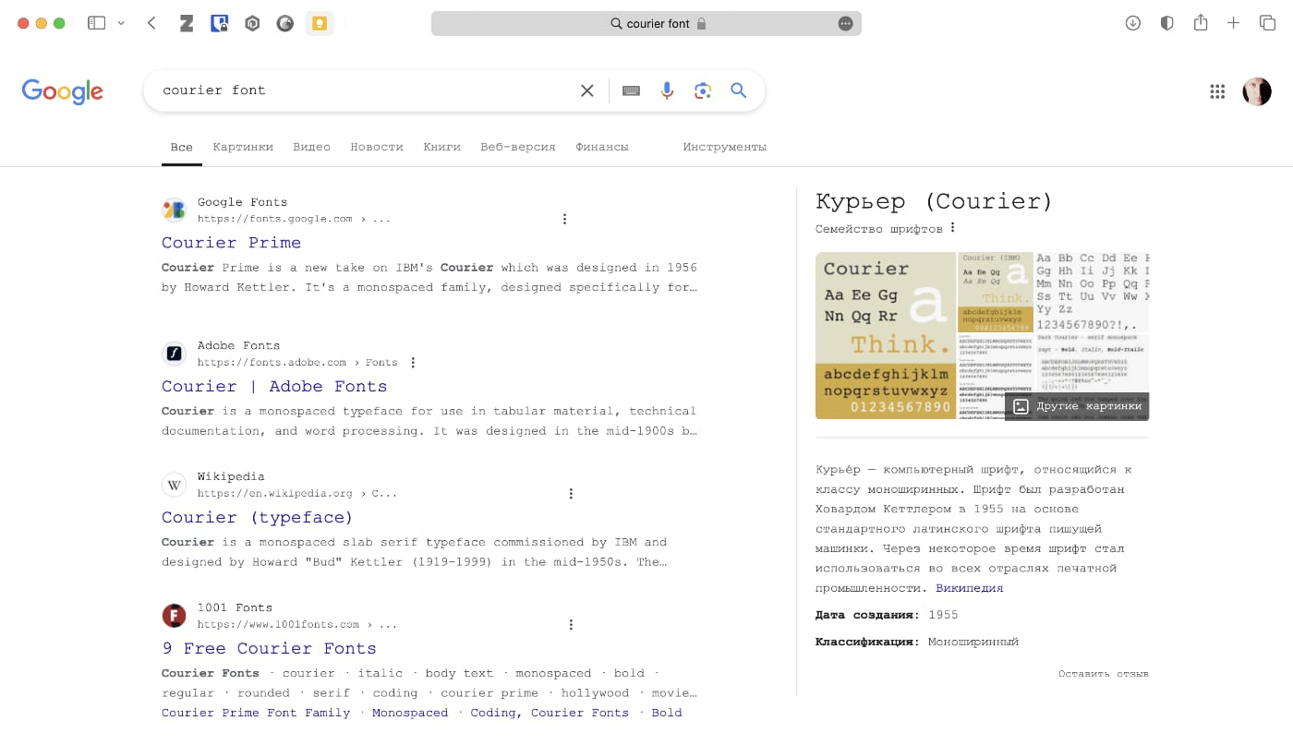This screenshot has height=745, width=1293.
Task: Open more options for 1001 Fonts result
Action: coord(571,625)
